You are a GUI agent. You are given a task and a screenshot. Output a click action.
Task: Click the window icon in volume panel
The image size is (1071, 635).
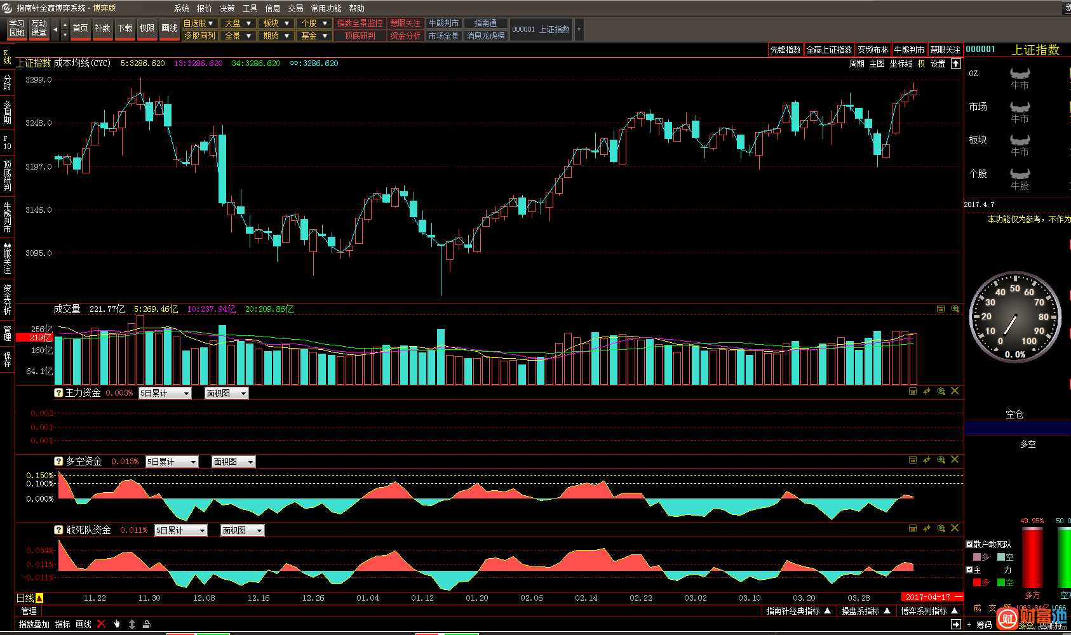click(x=941, y=309)
